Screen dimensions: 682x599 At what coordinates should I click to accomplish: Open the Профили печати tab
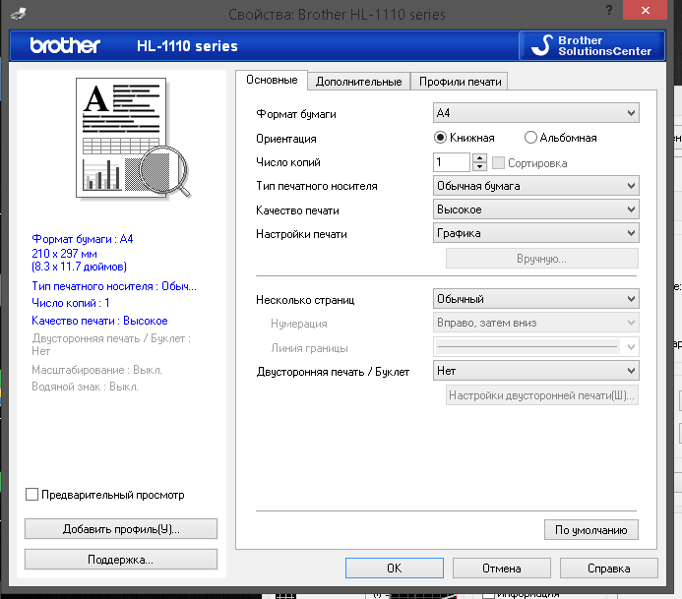click(x=460, y=82)
